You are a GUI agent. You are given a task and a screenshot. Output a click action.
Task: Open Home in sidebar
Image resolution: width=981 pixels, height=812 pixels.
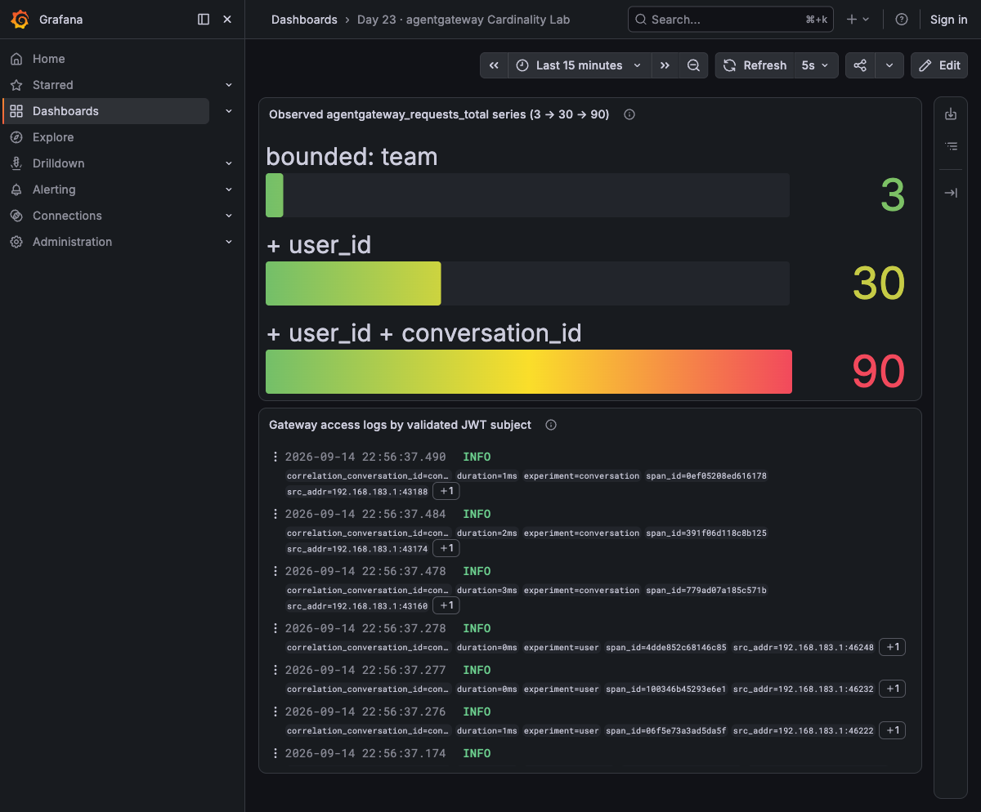tap(48, 59)
